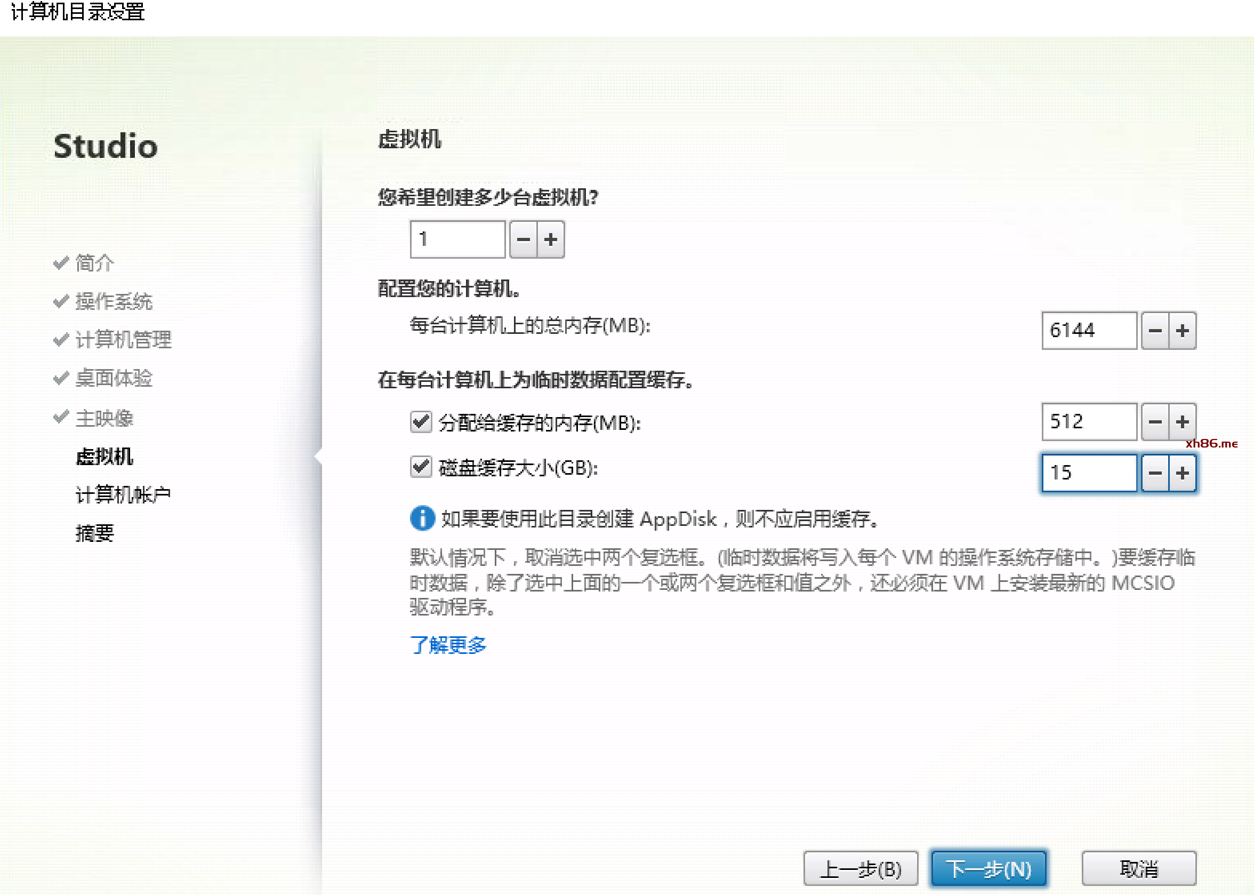Go to 主映像 step in sidebar
Image resolution: width=1254 pixels, height=895 pixels.
104,418
